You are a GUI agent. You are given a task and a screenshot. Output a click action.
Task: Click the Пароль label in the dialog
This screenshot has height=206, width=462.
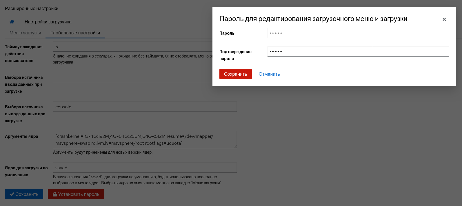[x=227, y=33]
